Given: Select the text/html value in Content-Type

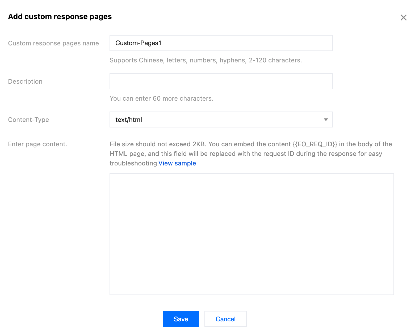Looking at the screenshot, I should coord(129,120).
